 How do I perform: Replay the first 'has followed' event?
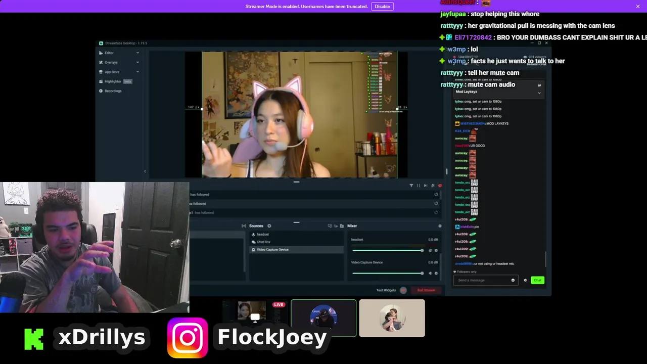tap(436, 194)
